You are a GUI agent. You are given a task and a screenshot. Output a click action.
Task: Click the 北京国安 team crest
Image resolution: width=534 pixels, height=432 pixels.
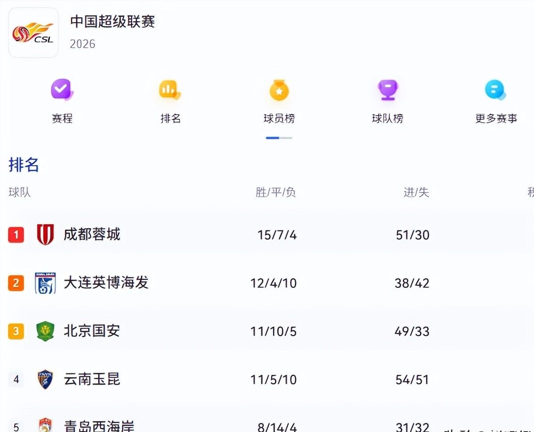pyautogui.click(x=46, y=331)
